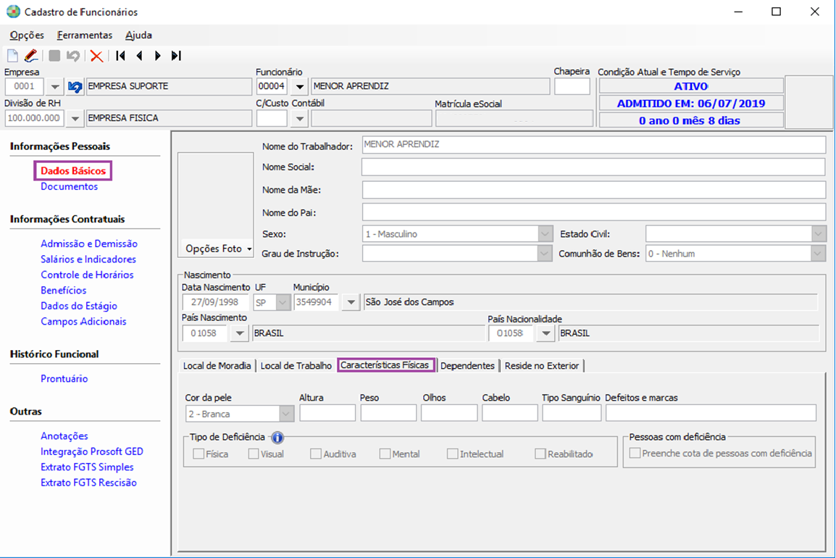Delete the record with the red X icon
Image resolution: width=836 pixels, height=558 pixels.
[96, 56]
